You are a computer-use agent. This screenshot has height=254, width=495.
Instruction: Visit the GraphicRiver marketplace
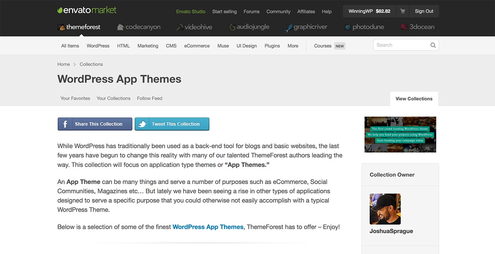point(306,27)
